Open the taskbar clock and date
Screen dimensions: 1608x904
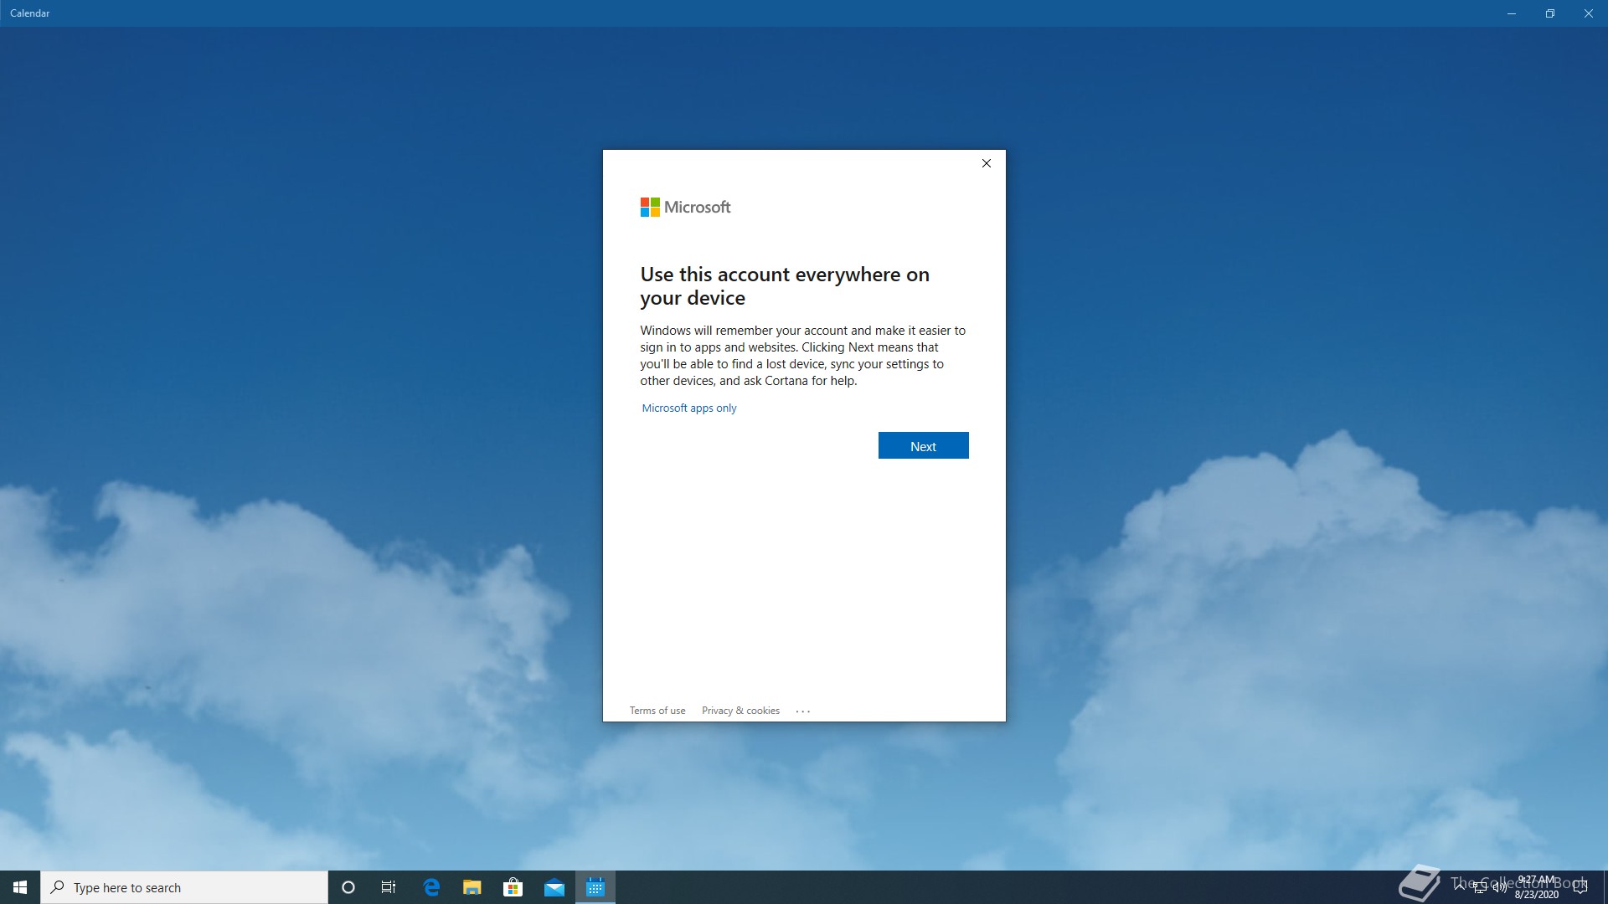click(x=1536, y=887)
